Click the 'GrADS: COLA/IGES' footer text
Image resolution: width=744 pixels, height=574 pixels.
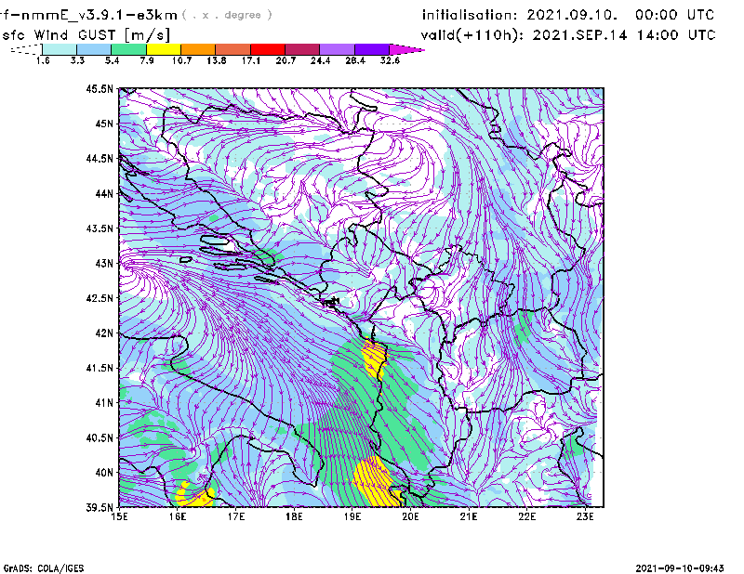[x=44, y=567]
